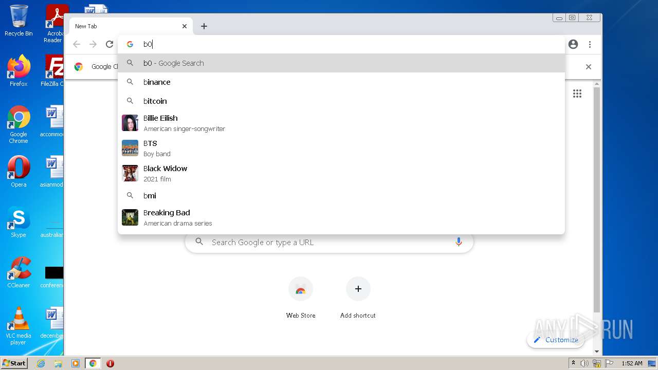
Task: Open a new tab with plus button
Action: [x=204, y=26]
